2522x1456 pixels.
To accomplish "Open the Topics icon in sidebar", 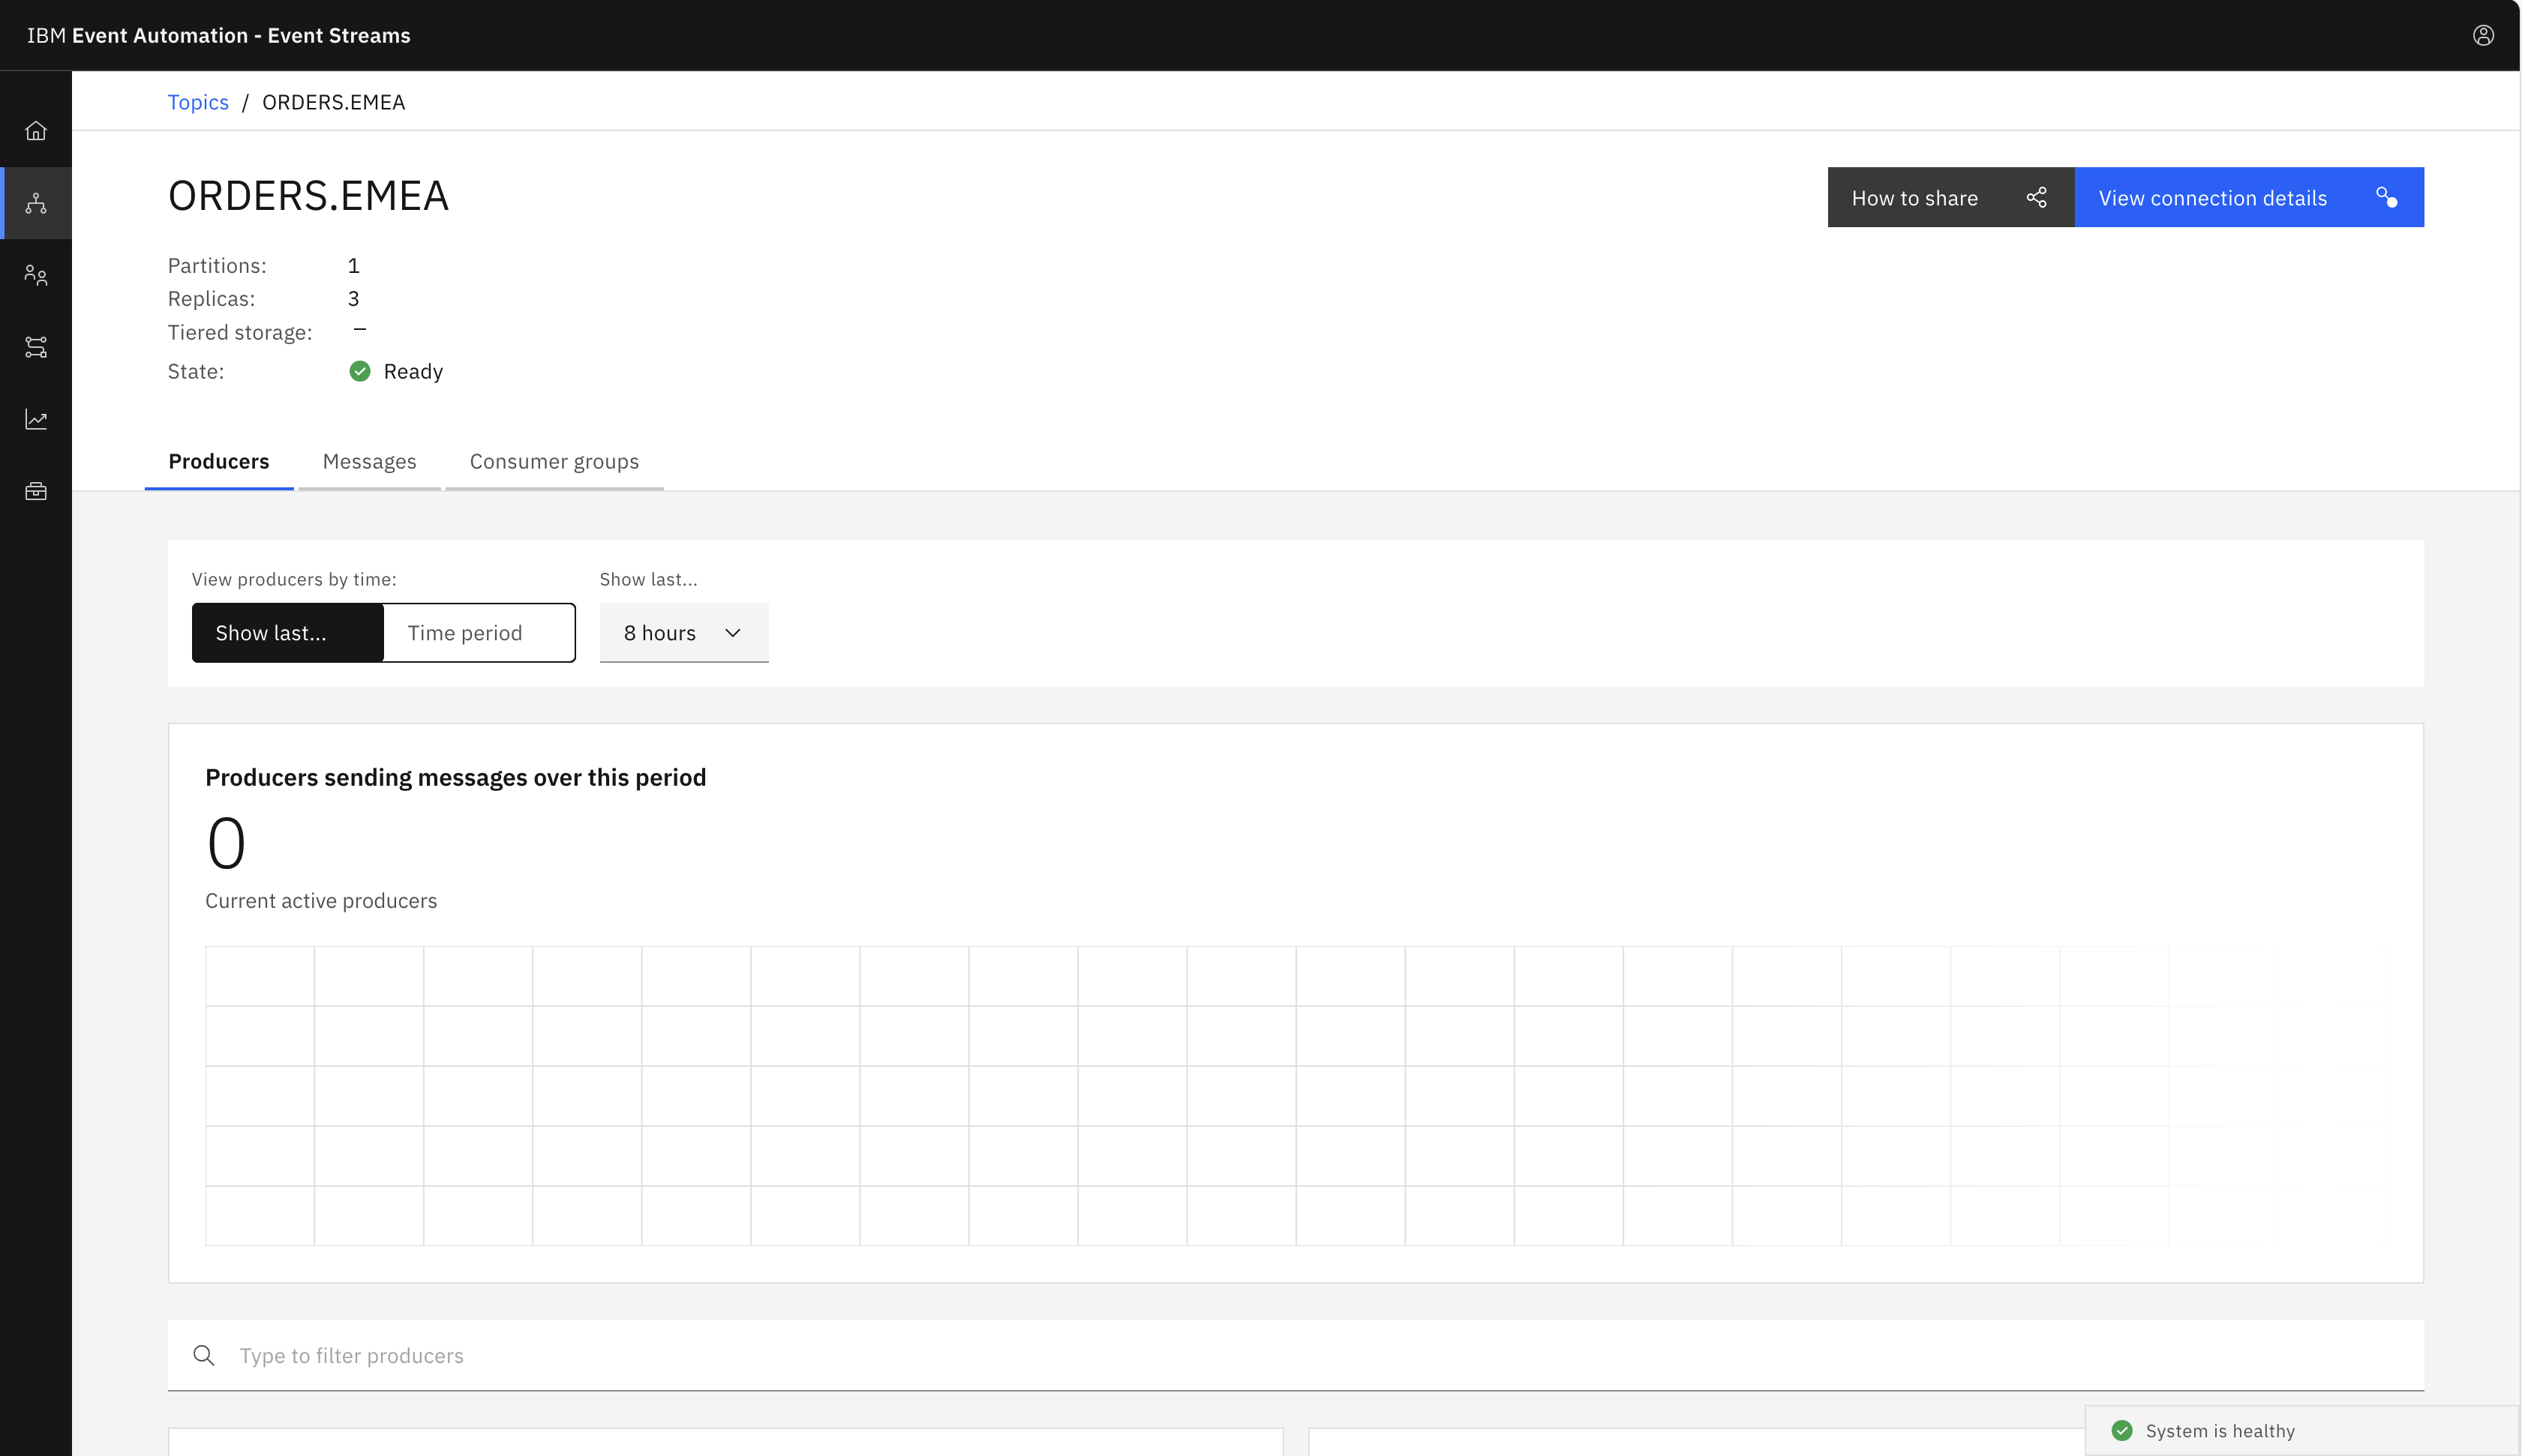I will pyautogui.click(x=36, y=203).
